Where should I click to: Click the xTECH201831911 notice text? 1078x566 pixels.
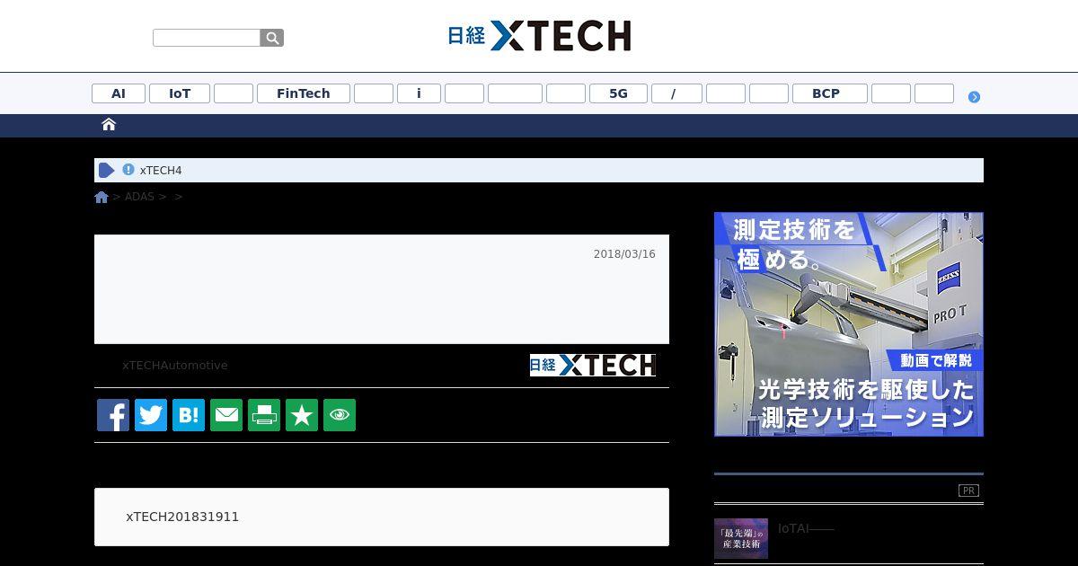(182, 517)
